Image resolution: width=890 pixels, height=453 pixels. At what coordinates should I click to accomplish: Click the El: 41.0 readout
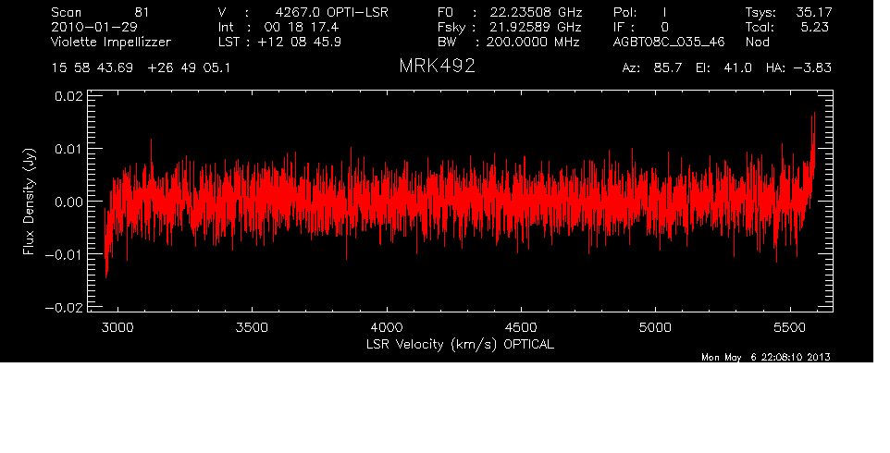tap(723, 68)
